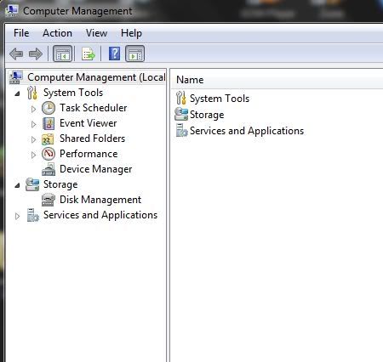Click the Back arrow toolbar icon

tap(16, 54)
